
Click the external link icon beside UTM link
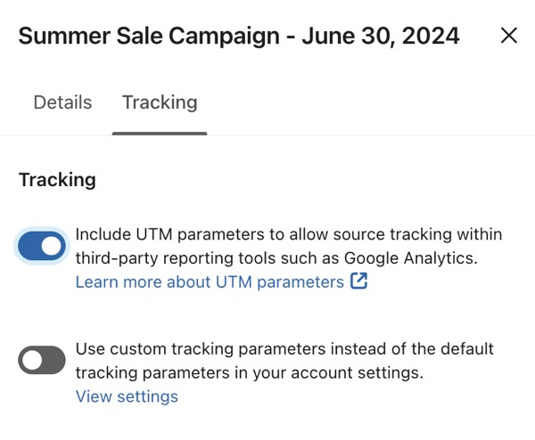(x=359, y=281)
